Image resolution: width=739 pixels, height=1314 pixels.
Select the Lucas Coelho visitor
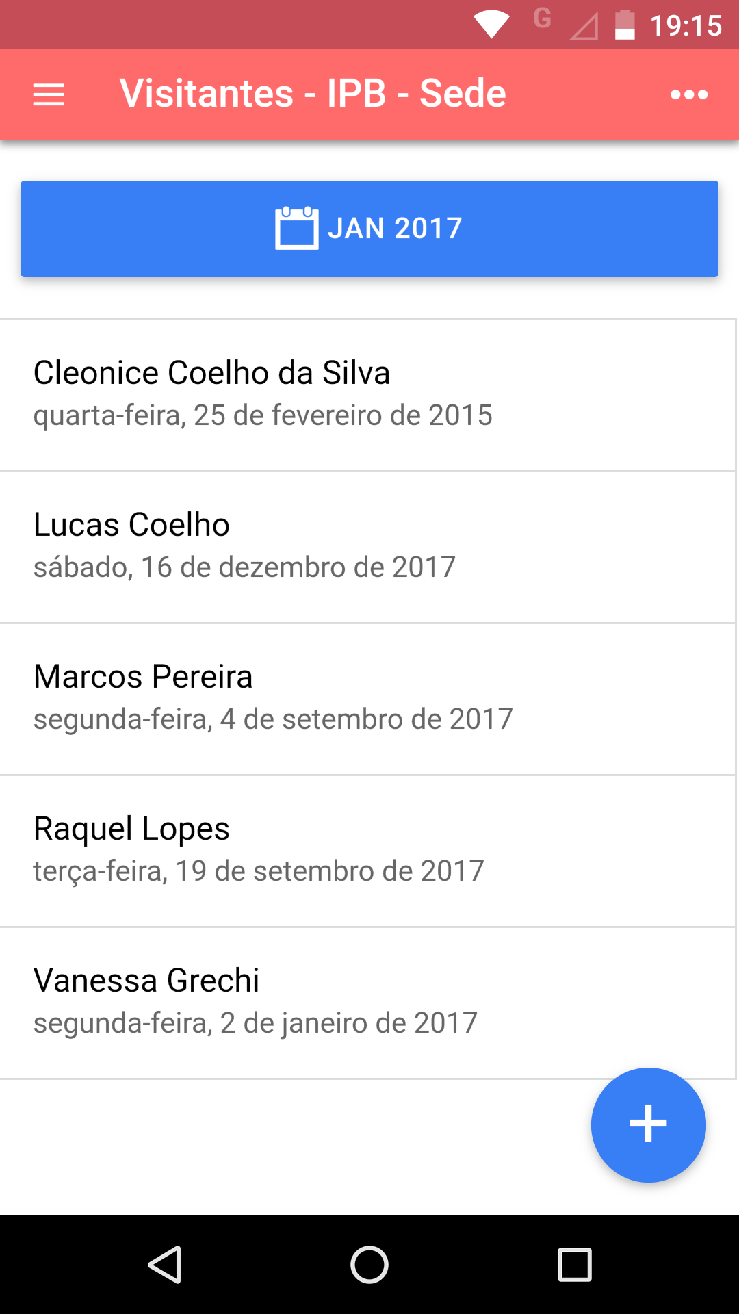pos(368,547)
